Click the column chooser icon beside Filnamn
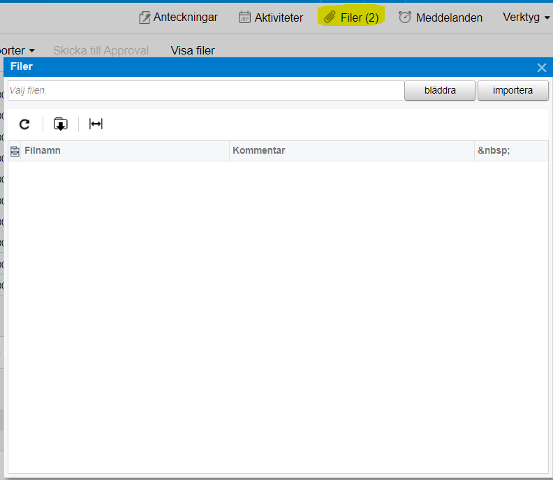 pyautogui.click(x=15, y=151)
